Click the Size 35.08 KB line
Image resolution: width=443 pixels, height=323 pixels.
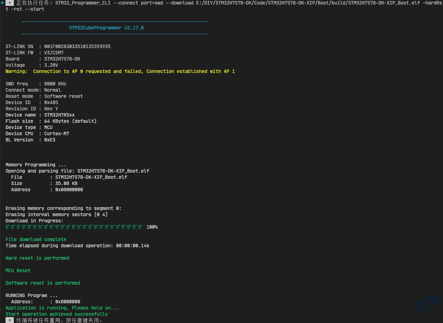tap(44, 183)
